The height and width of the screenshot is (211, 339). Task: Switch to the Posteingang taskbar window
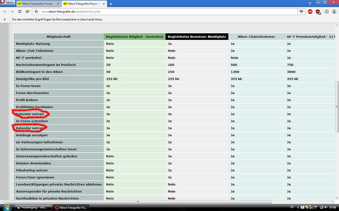33,208
